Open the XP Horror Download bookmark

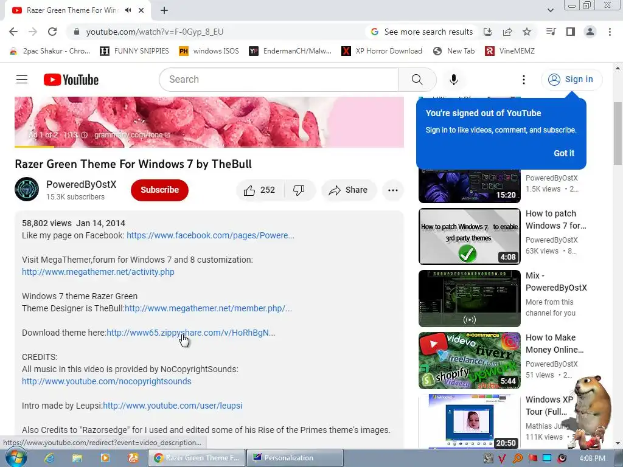382,51
